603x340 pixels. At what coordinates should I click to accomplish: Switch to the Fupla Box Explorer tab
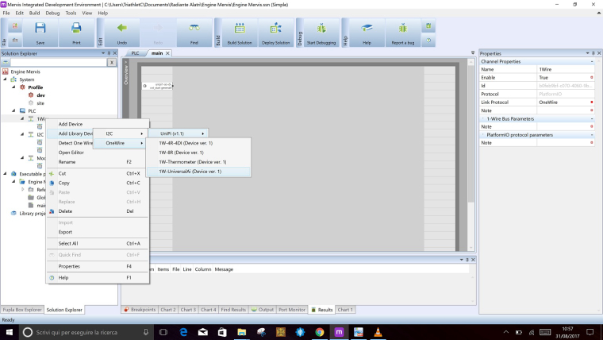[x=21, y=309]
